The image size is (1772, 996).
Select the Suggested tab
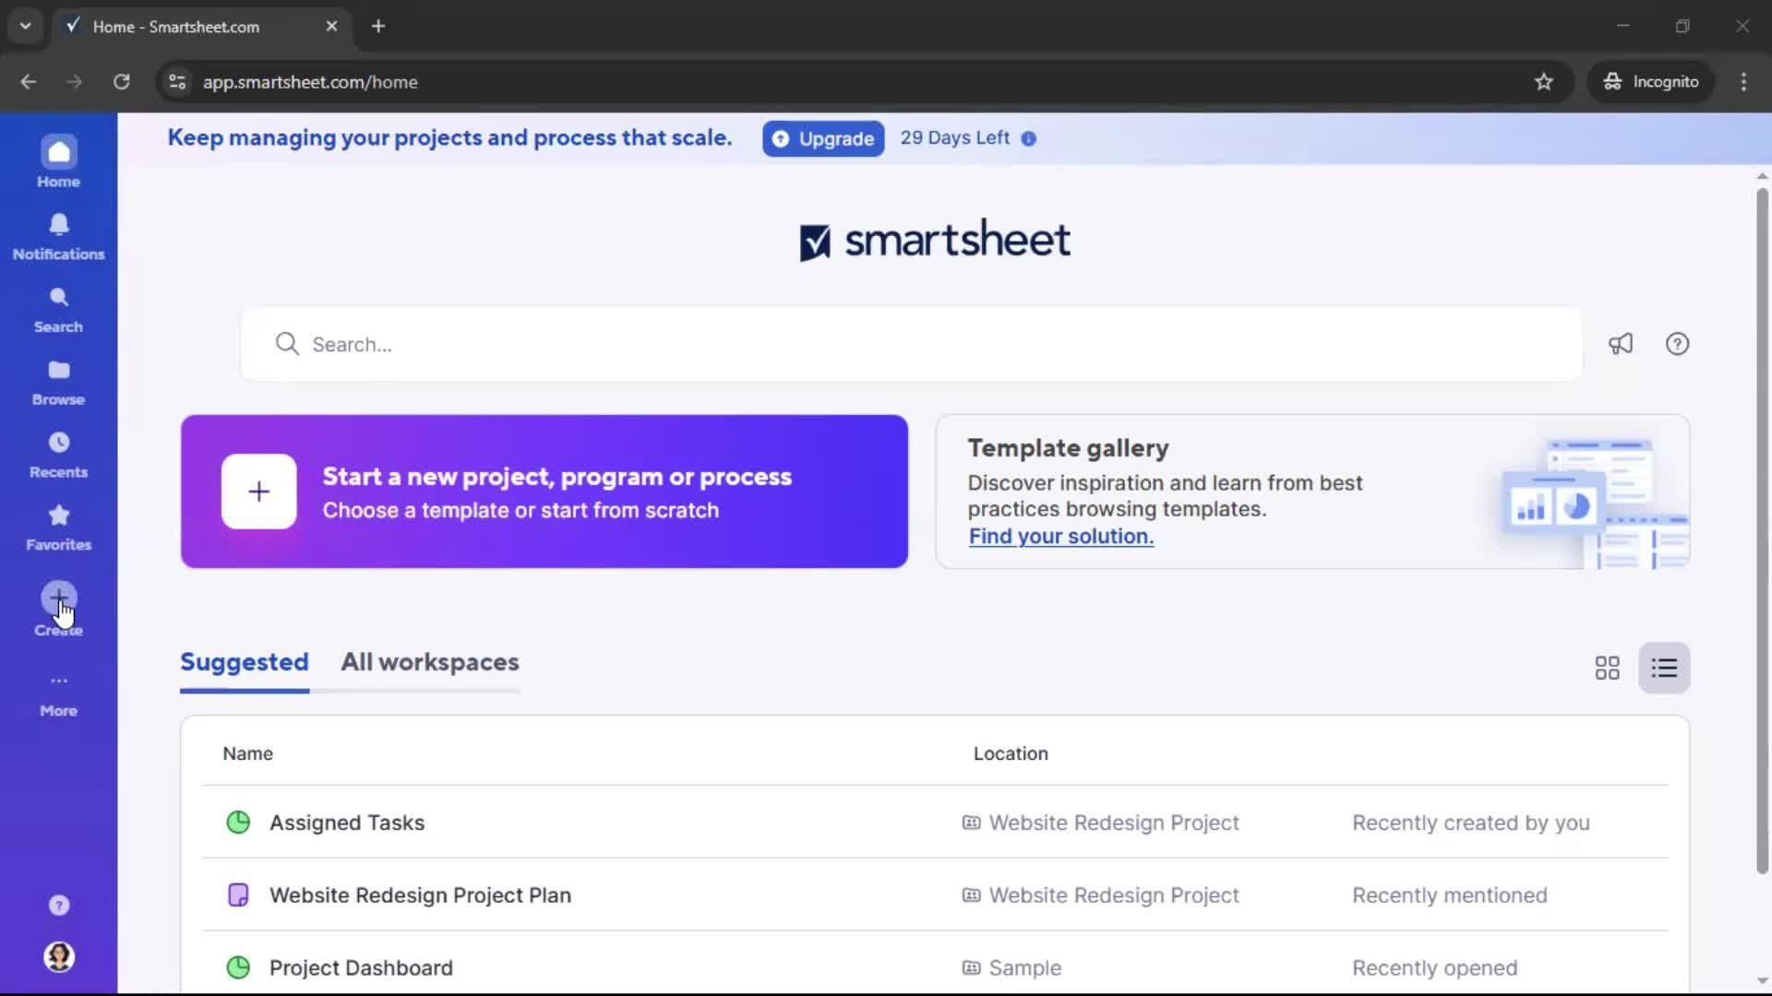[244, 661]
